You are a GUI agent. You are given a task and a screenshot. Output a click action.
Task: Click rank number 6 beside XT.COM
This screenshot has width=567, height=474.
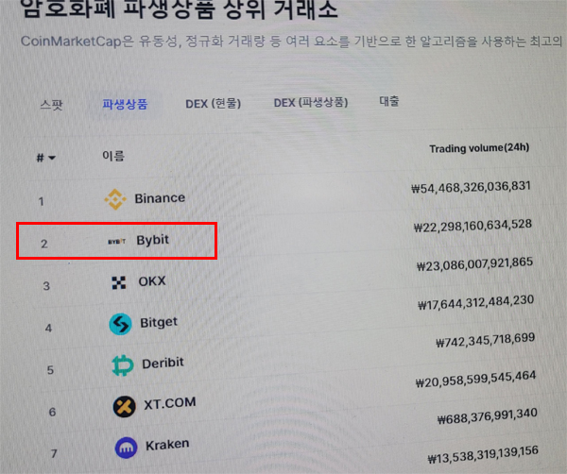coord(52,412)
